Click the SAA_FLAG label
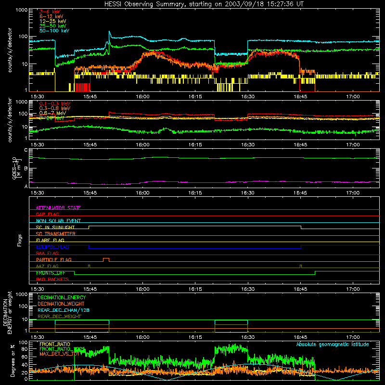The image size is (385, 385). (47, 253)
